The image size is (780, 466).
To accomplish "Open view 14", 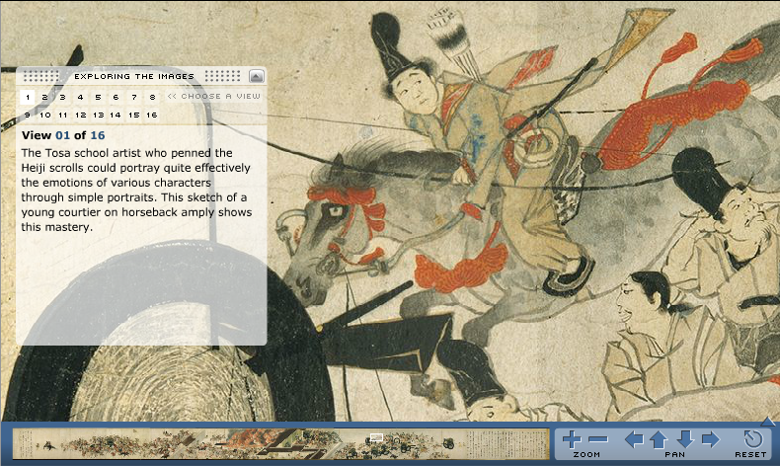I will click(116, 115).
